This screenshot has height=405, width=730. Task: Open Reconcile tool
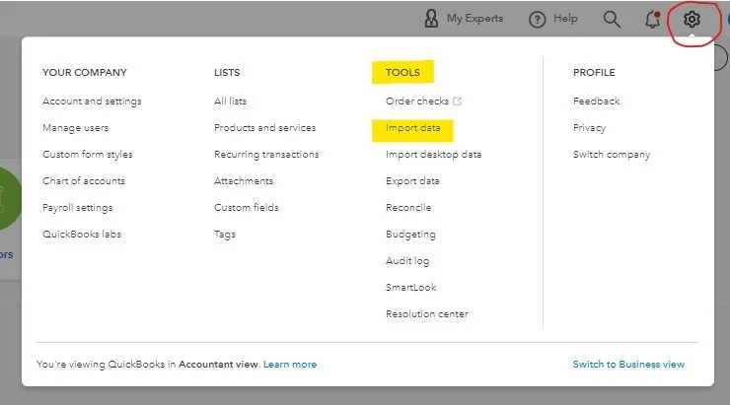[408, 207]
